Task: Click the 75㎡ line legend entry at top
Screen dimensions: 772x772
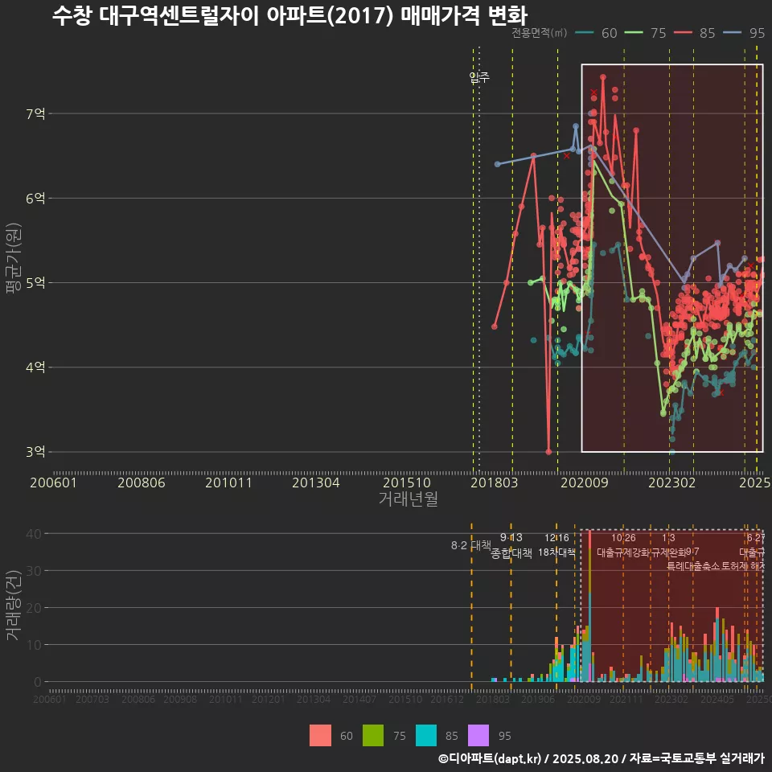Action: tap(646, 33)
